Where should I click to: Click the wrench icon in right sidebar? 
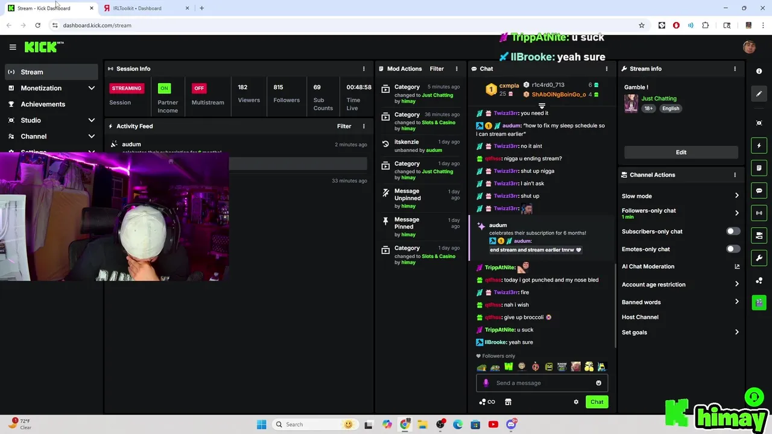tap(759, 258)
